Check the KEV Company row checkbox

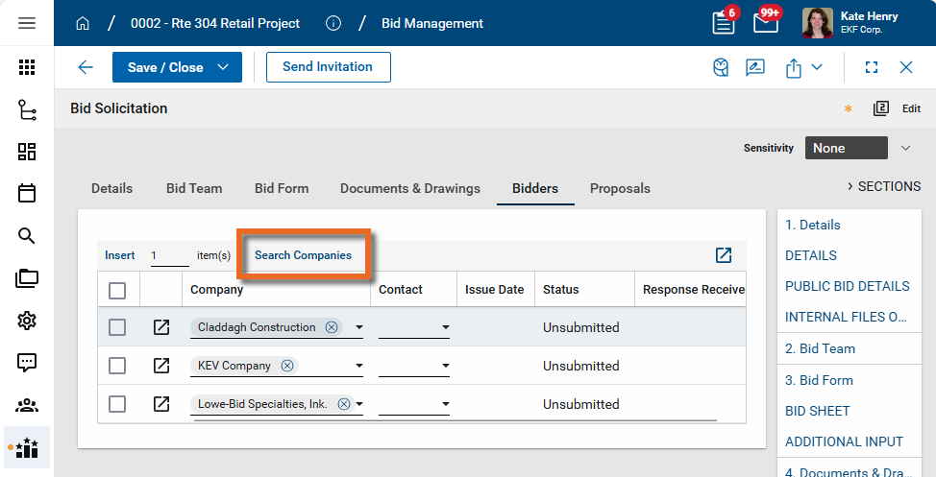point(117,366)
